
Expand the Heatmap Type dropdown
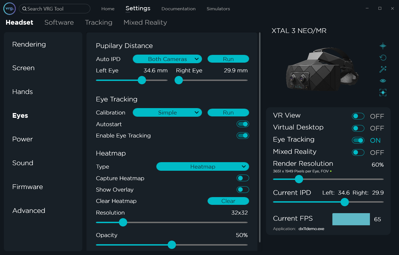(203, 167)
